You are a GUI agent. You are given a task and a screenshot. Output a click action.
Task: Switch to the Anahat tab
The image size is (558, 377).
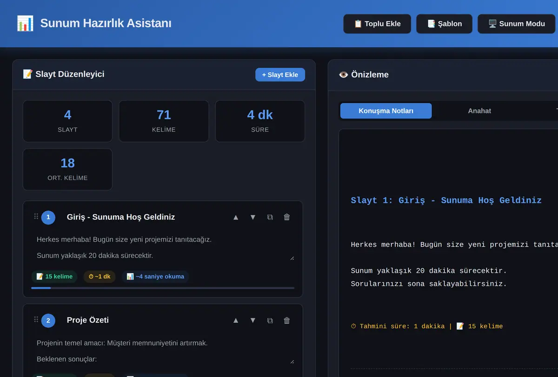pos(479,111)
